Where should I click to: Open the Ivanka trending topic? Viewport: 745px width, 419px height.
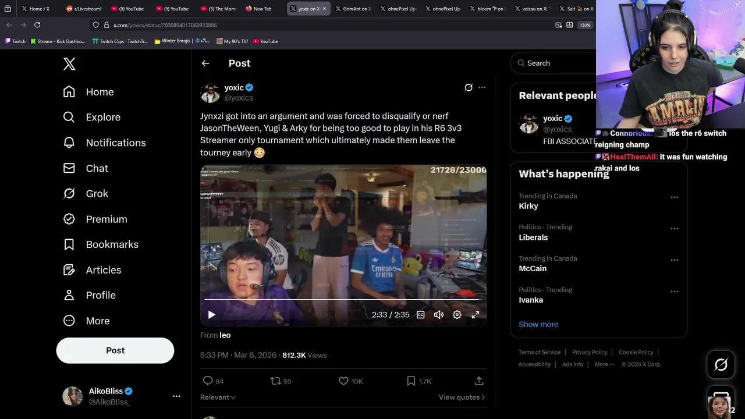point(531,300)
